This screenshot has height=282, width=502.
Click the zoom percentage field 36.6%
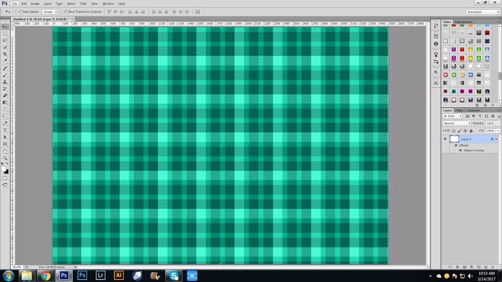click(x=17, y=267)
